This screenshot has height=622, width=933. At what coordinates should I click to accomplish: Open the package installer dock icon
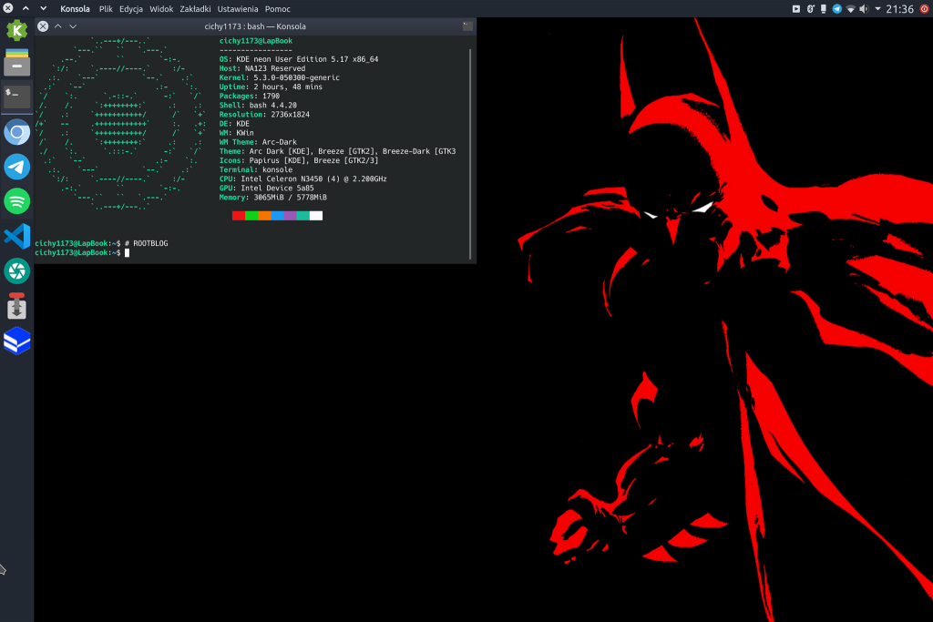tap(16, 307)
